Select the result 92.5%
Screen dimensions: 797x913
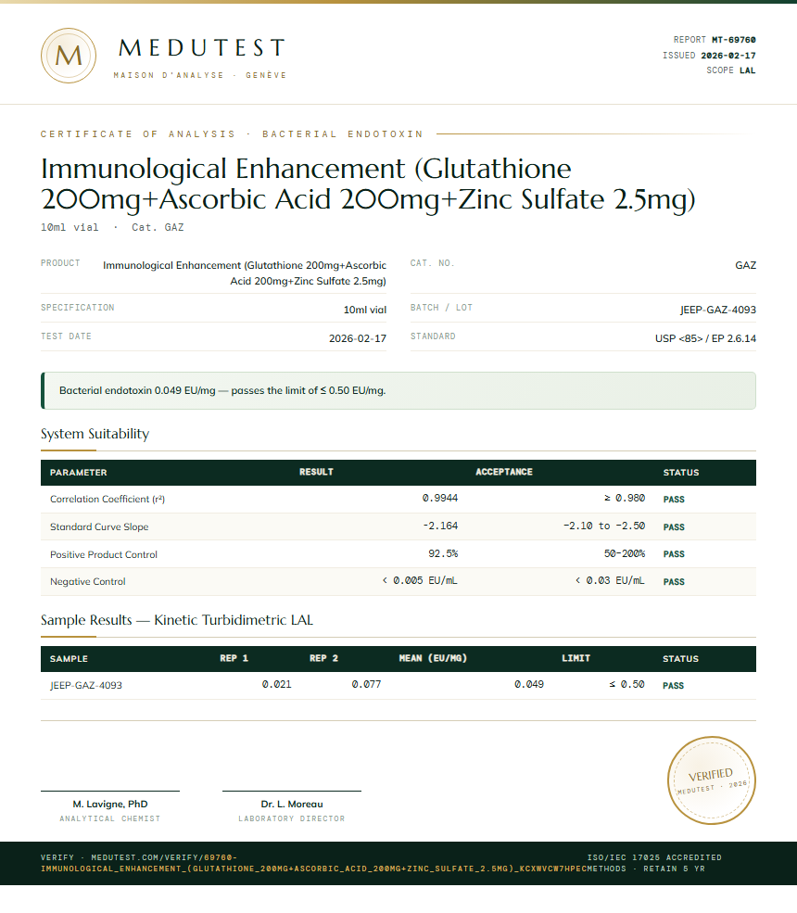tap(443, 553)
